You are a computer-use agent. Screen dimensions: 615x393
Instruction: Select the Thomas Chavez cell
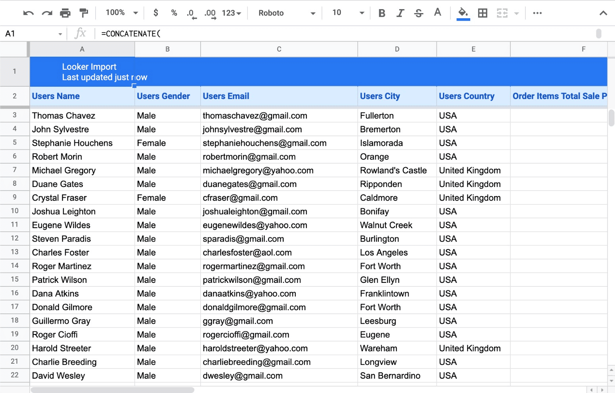(82, 116)
